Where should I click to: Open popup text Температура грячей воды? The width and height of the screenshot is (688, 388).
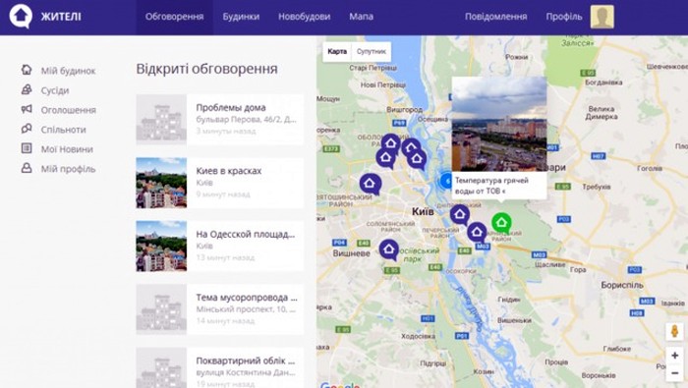click(x=491, y=186)
